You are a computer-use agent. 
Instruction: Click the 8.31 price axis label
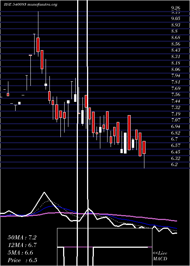click(176, 57)
